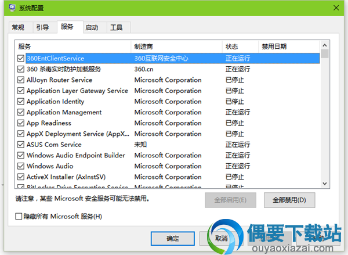This screenshot has height=255, width=348.
Task: Click the 360互联网安全中心 manufacturer cell
Action: point(161,59)
